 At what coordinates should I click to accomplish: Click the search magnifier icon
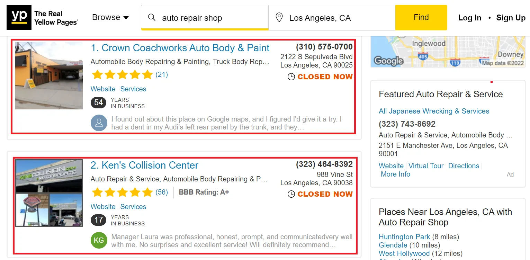click(x=152, y=18)
